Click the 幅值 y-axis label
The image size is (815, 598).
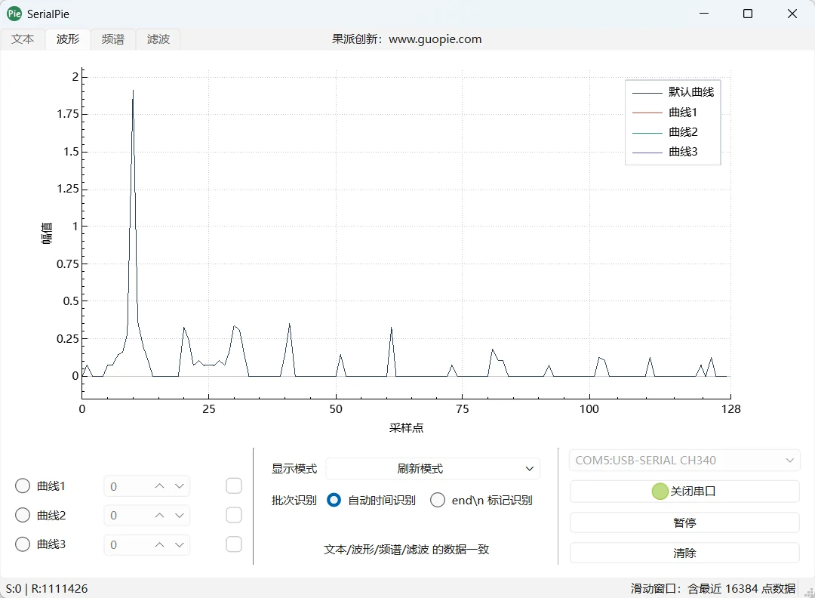(47, 233)
